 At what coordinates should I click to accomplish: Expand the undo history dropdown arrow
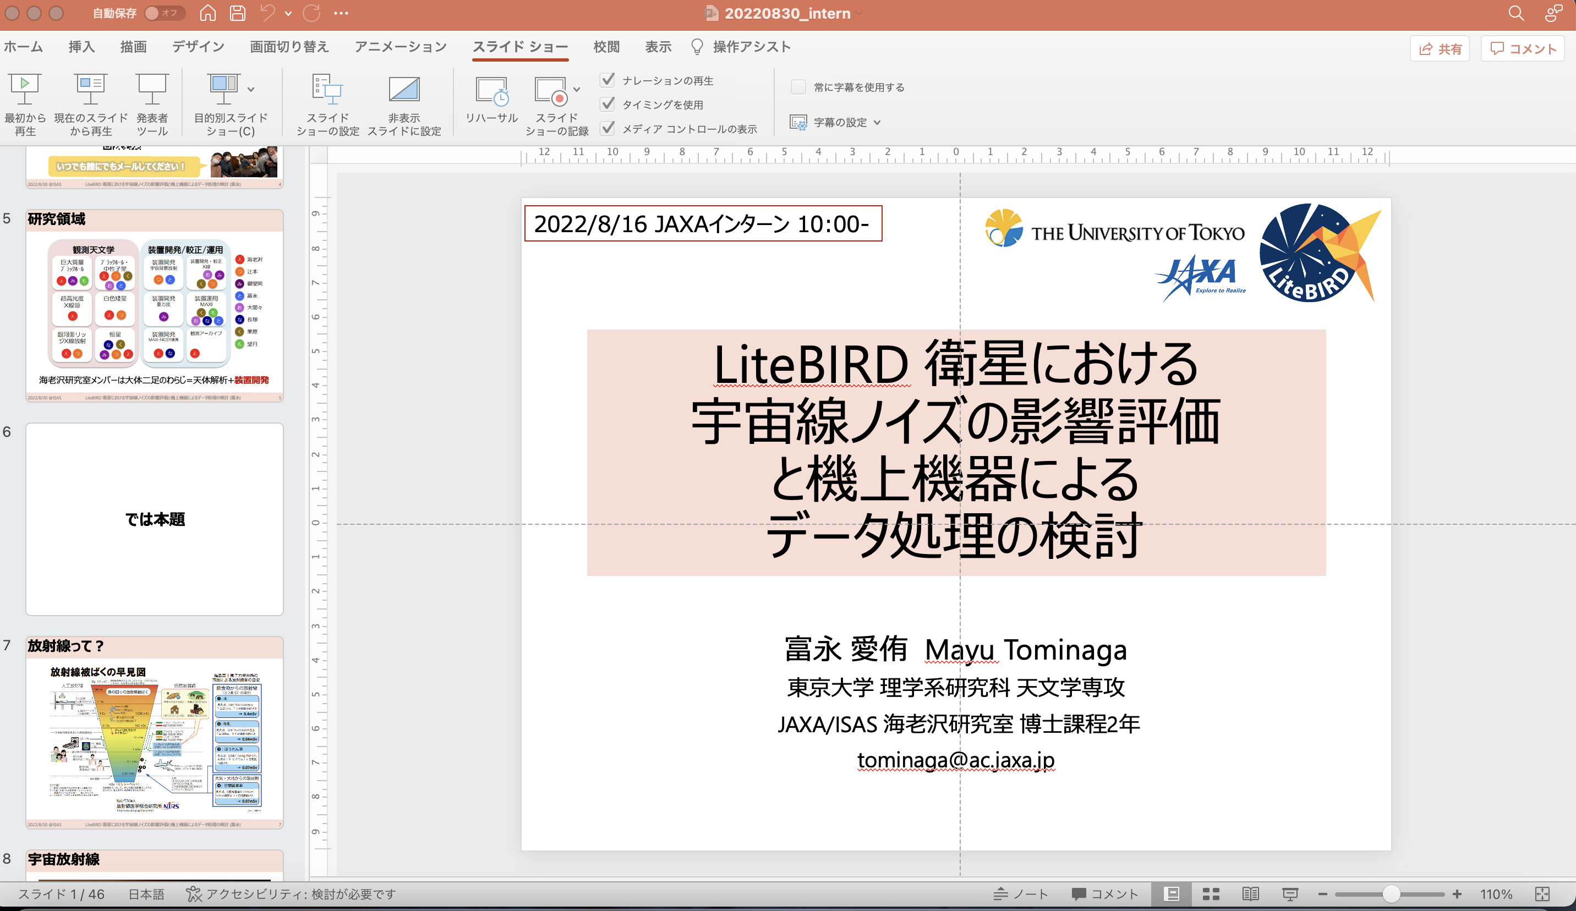tap(288, 13)
